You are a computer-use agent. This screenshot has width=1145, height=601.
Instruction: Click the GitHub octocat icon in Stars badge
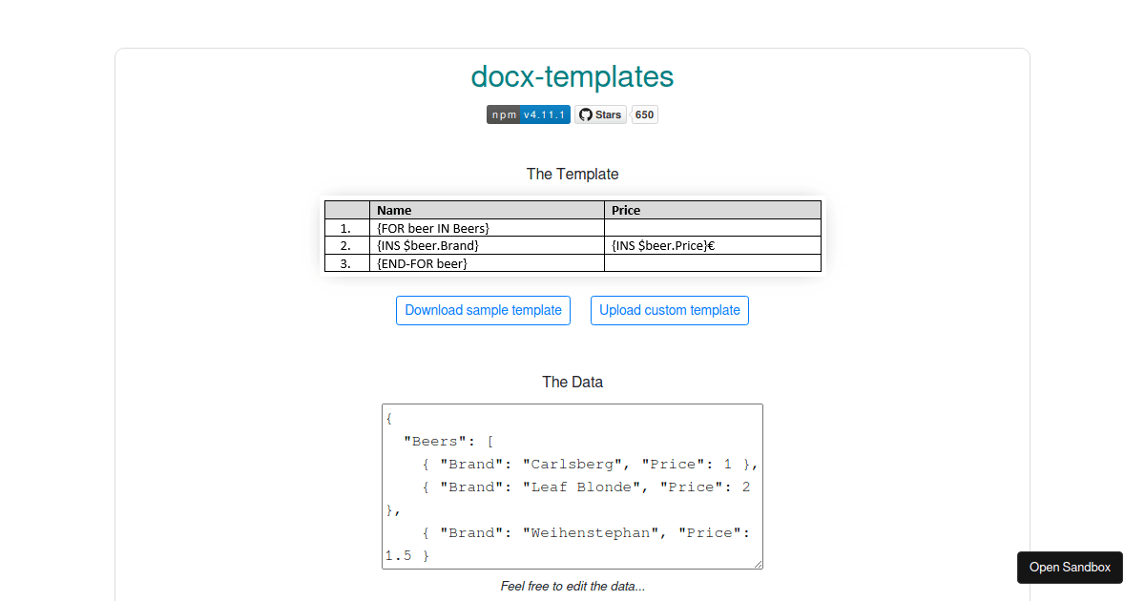click(586, 114)
